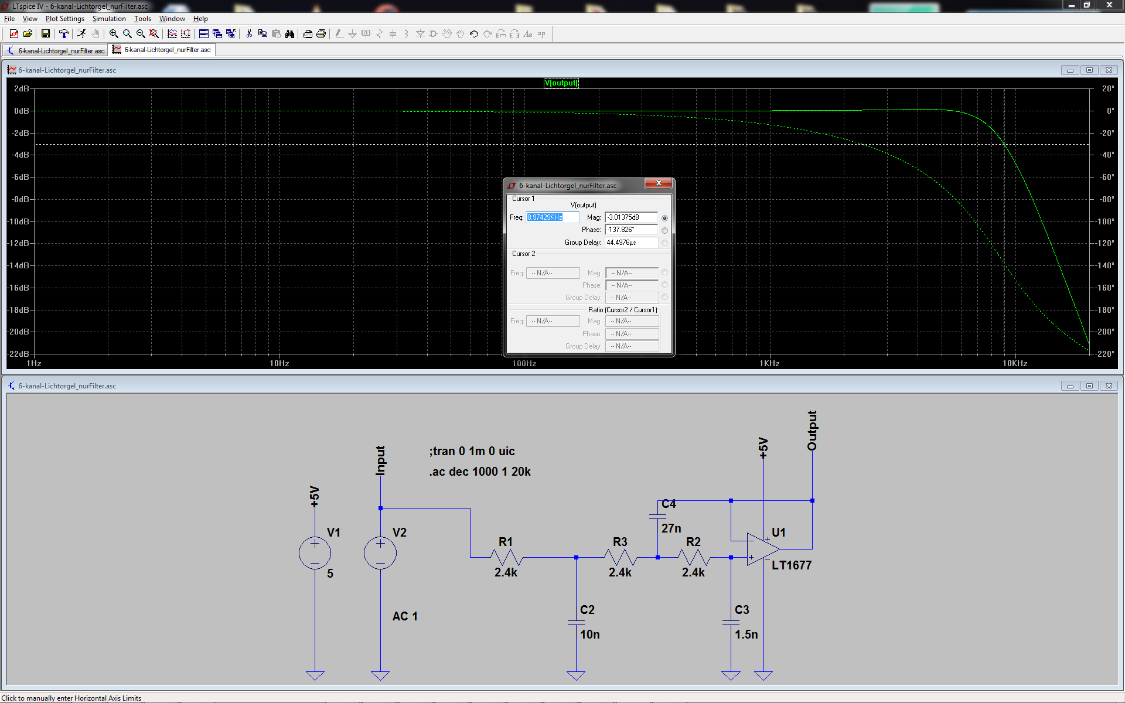Open the Simulation menu
This screenshot has width=1125, height=703.
(x=109, y=19)
